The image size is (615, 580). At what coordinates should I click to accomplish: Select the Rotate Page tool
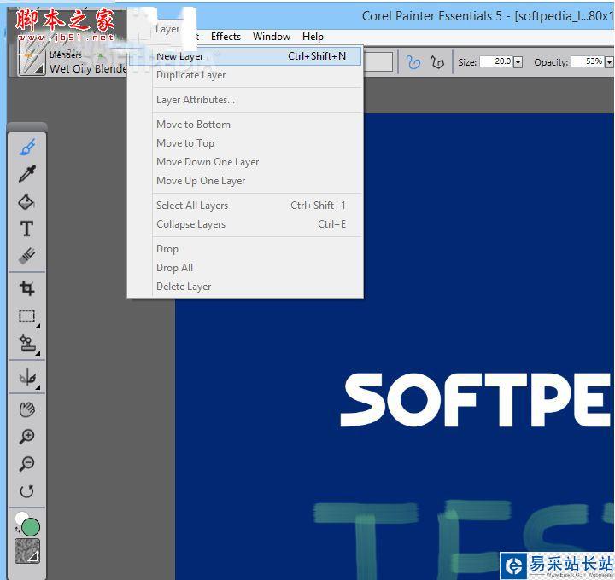pyautogui.click(x=27, y=491)
